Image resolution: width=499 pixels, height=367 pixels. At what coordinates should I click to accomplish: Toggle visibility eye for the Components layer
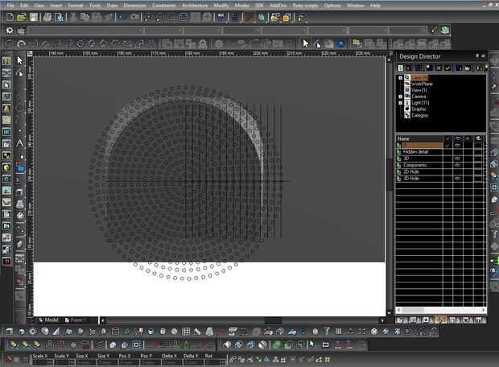[x=457, y=165]
